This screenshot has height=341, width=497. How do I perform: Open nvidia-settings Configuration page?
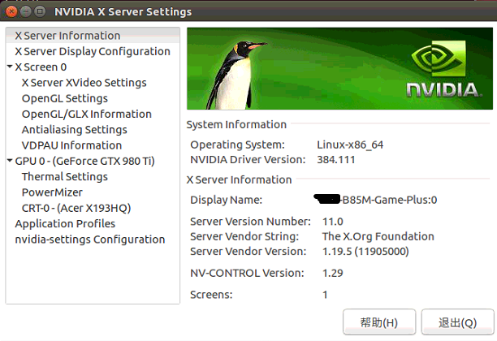(x=89, y=240)
